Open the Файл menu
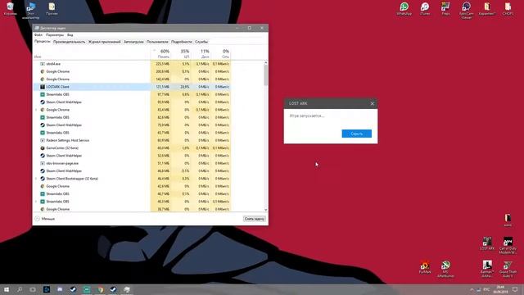Image resolution: width=524 pixels, height=295 pixels. tap(38, 34)
